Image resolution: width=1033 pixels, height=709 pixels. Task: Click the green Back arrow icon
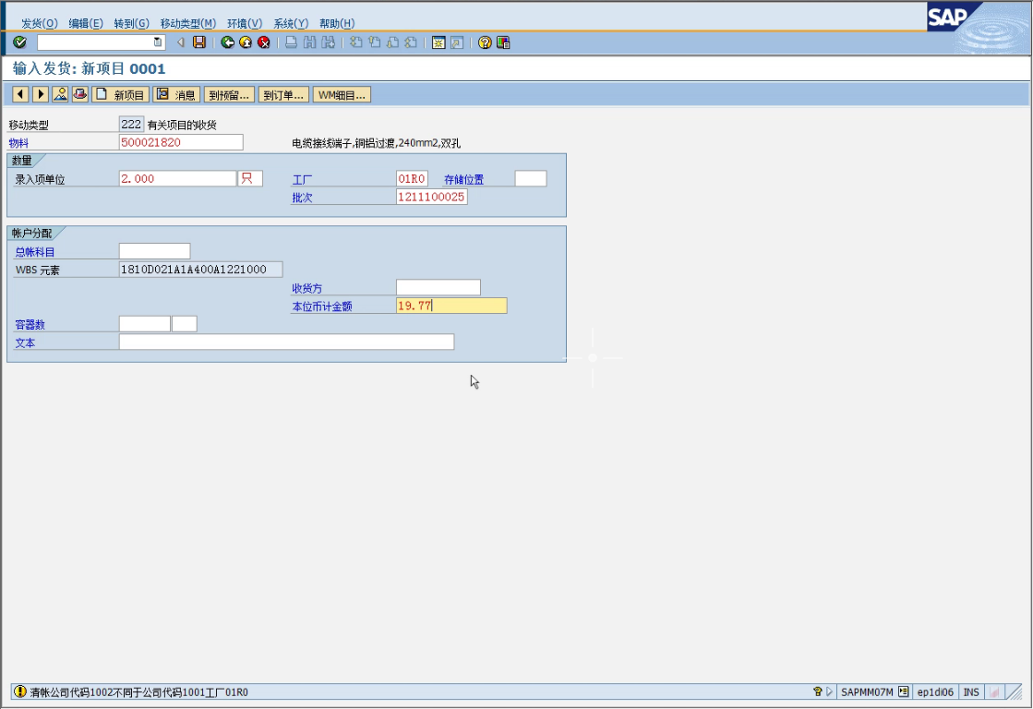227,42
